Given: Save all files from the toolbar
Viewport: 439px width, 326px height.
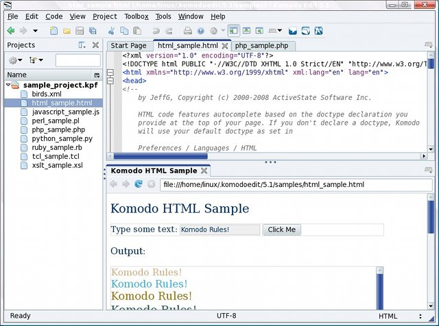Looking at the screenshot, I should click(x=93, y=31).
